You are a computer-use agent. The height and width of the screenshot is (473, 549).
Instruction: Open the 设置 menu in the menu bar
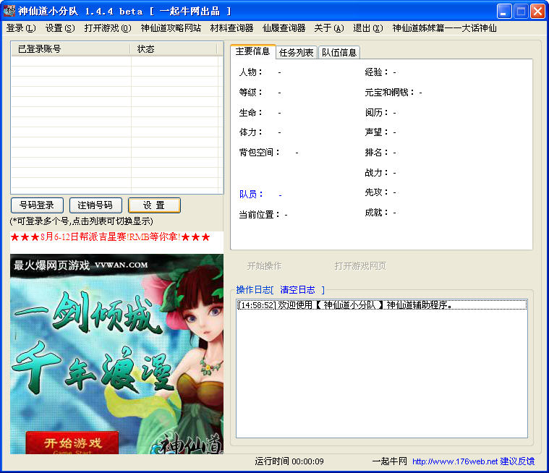tap(59, 28)
